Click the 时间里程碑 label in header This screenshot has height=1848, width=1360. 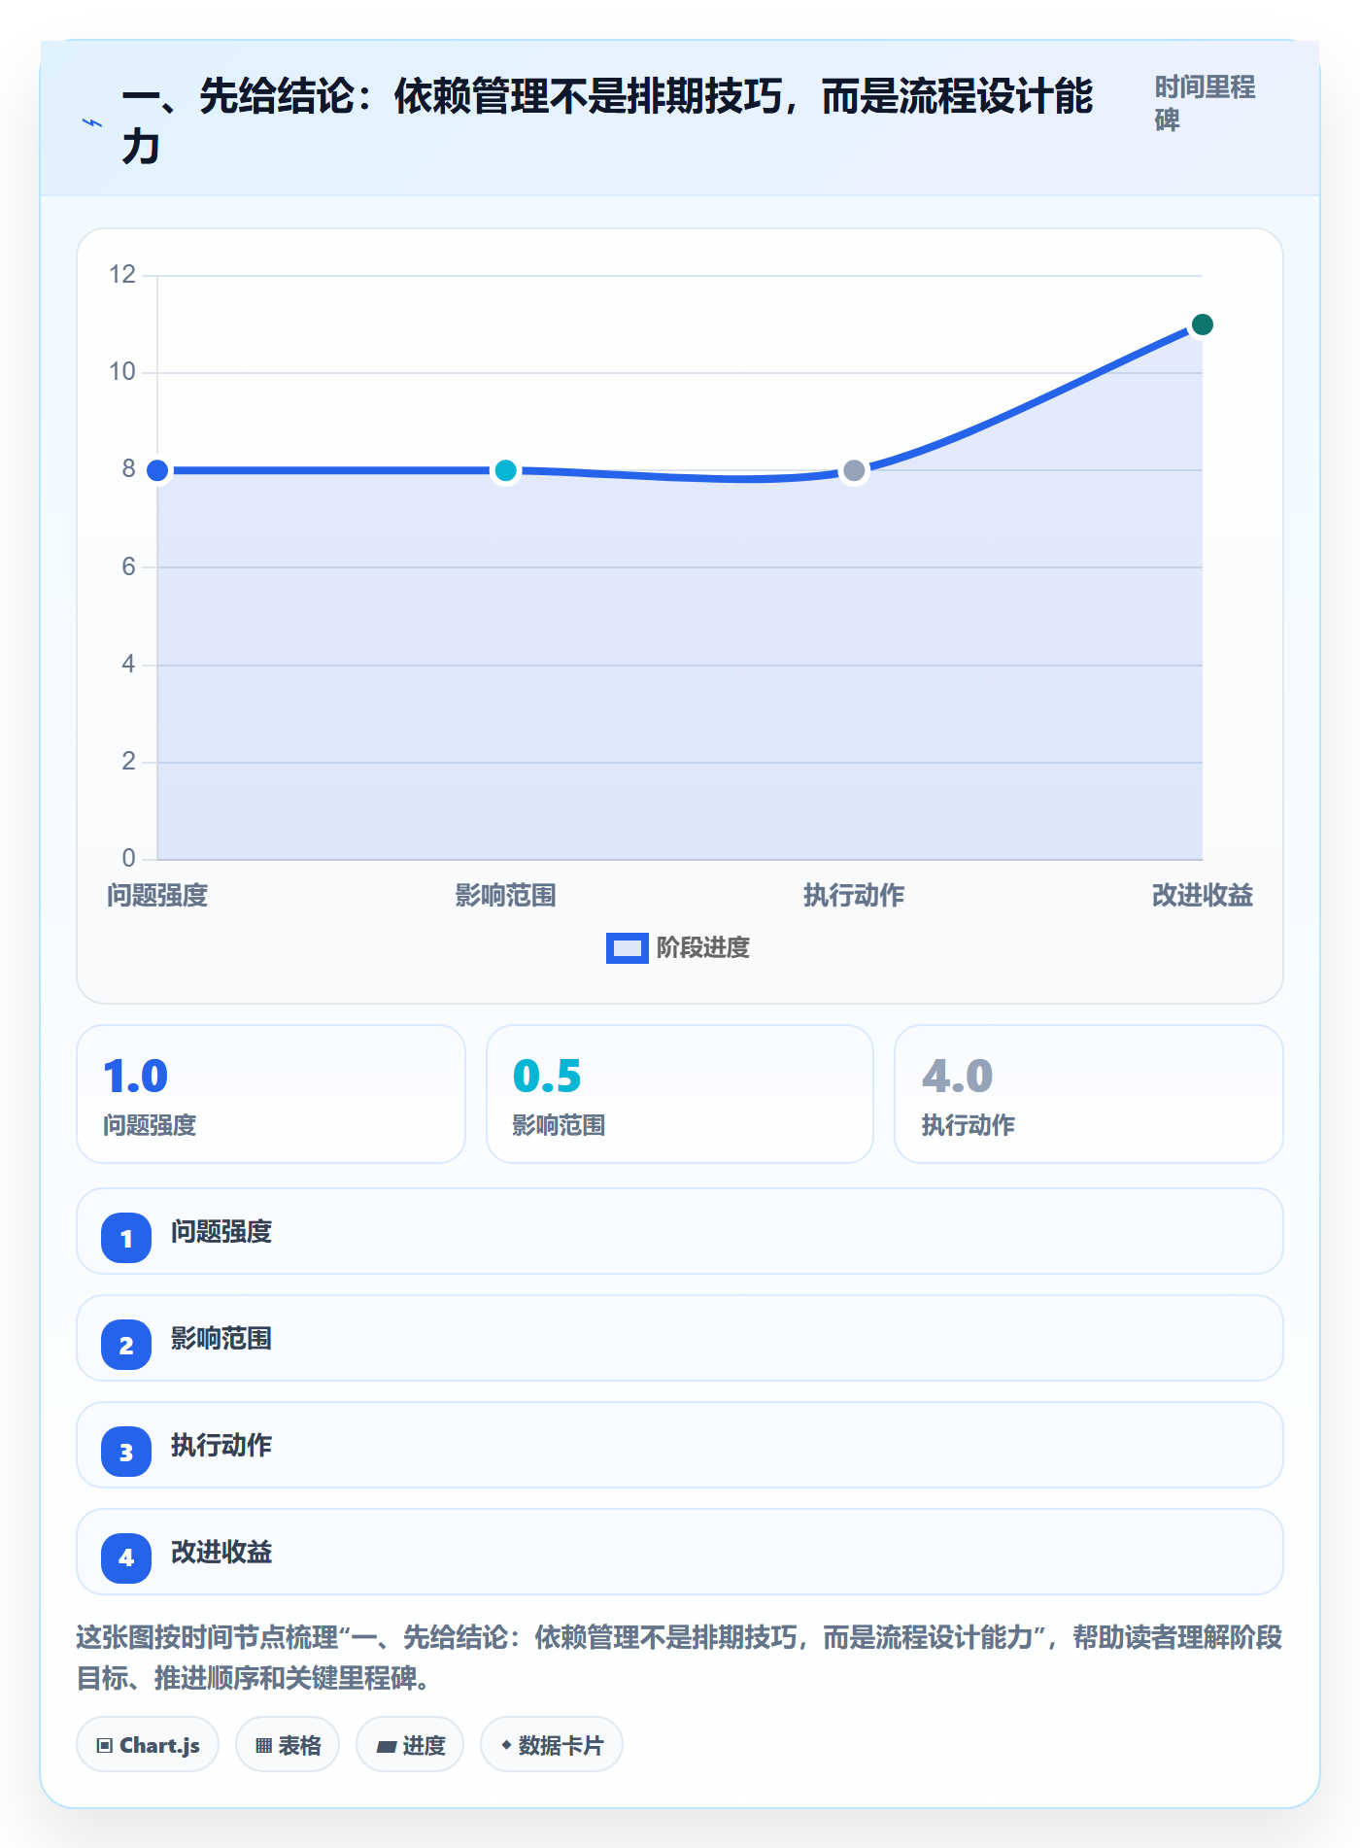(1205, 103)
